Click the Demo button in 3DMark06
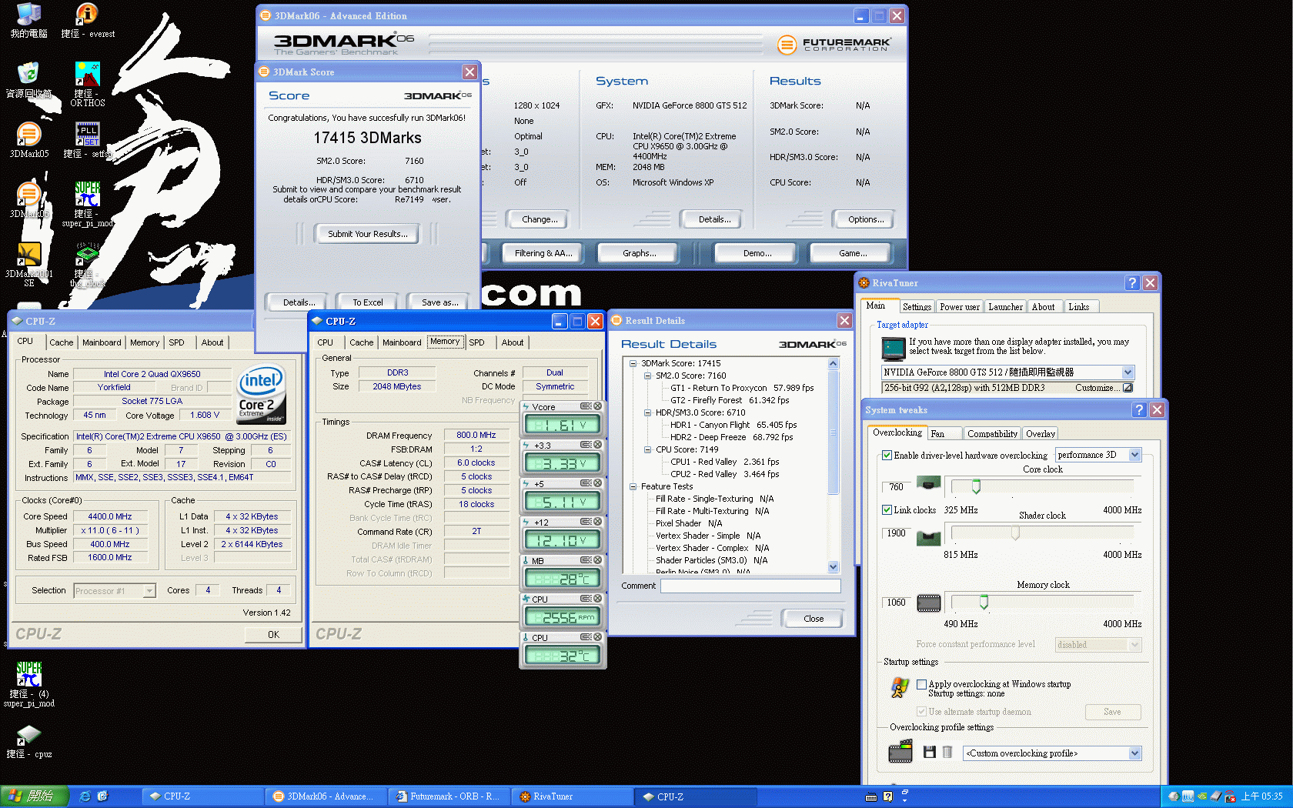 coord(757,253)
